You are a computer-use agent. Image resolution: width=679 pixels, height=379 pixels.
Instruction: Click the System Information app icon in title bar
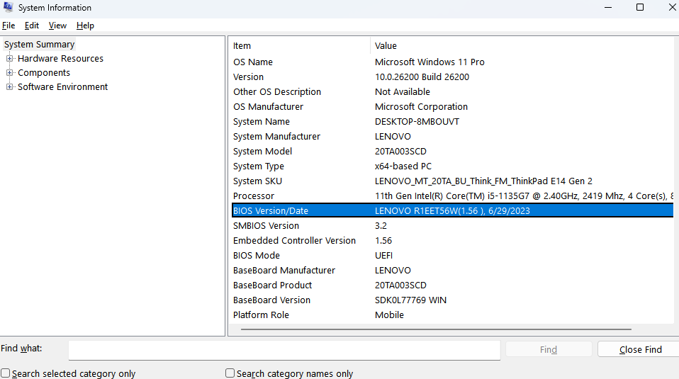click(x=9, y=8)
